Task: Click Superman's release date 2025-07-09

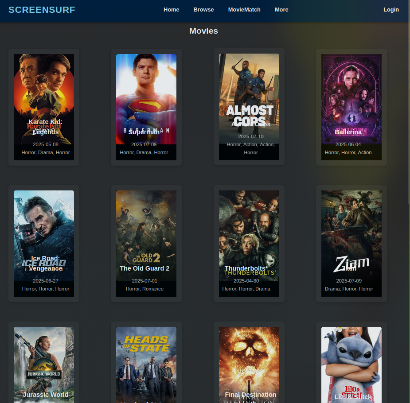Action: pyautogui.click(x=144, y=144)
